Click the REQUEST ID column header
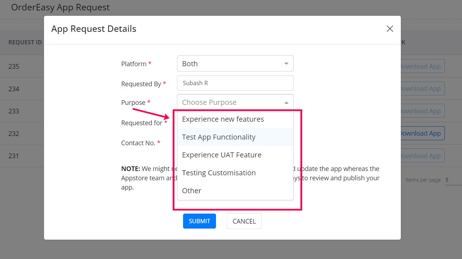This screenshot has height=259, width=462. pyautogui.click(x=25, y=42)
